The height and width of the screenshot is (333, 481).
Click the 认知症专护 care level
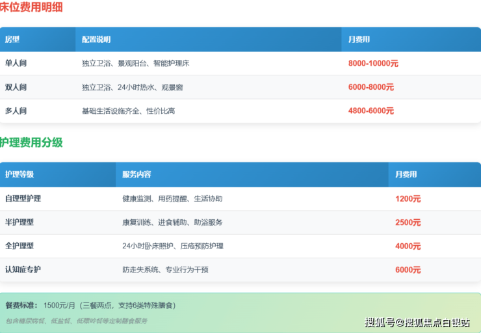23,270
